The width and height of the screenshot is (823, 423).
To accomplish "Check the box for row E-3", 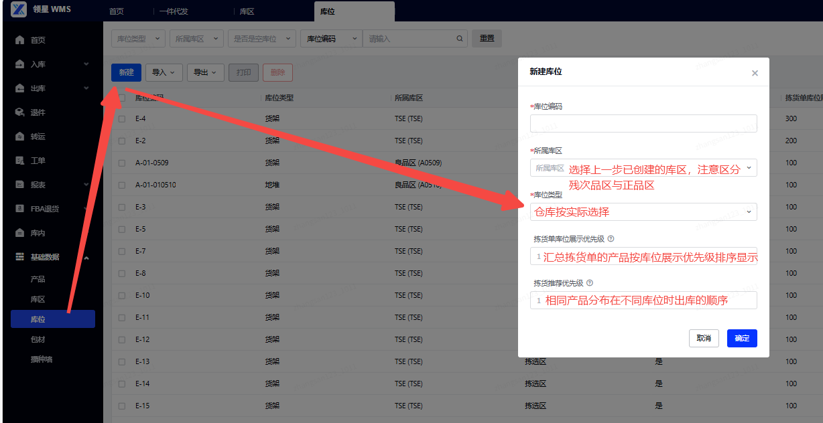I will [122, 207].
